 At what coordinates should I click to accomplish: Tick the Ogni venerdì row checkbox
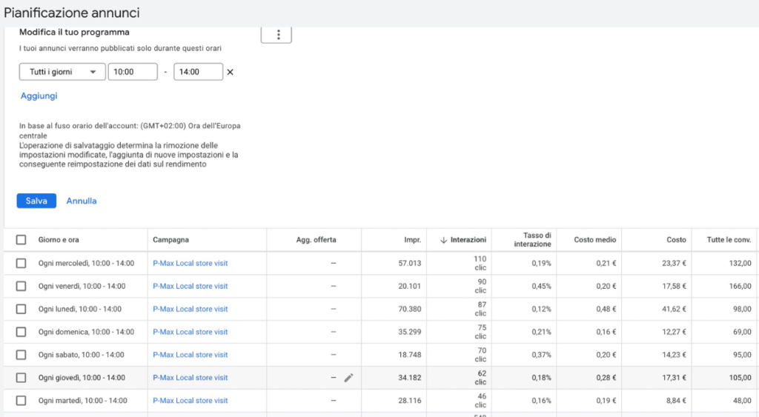coord(21,286)
